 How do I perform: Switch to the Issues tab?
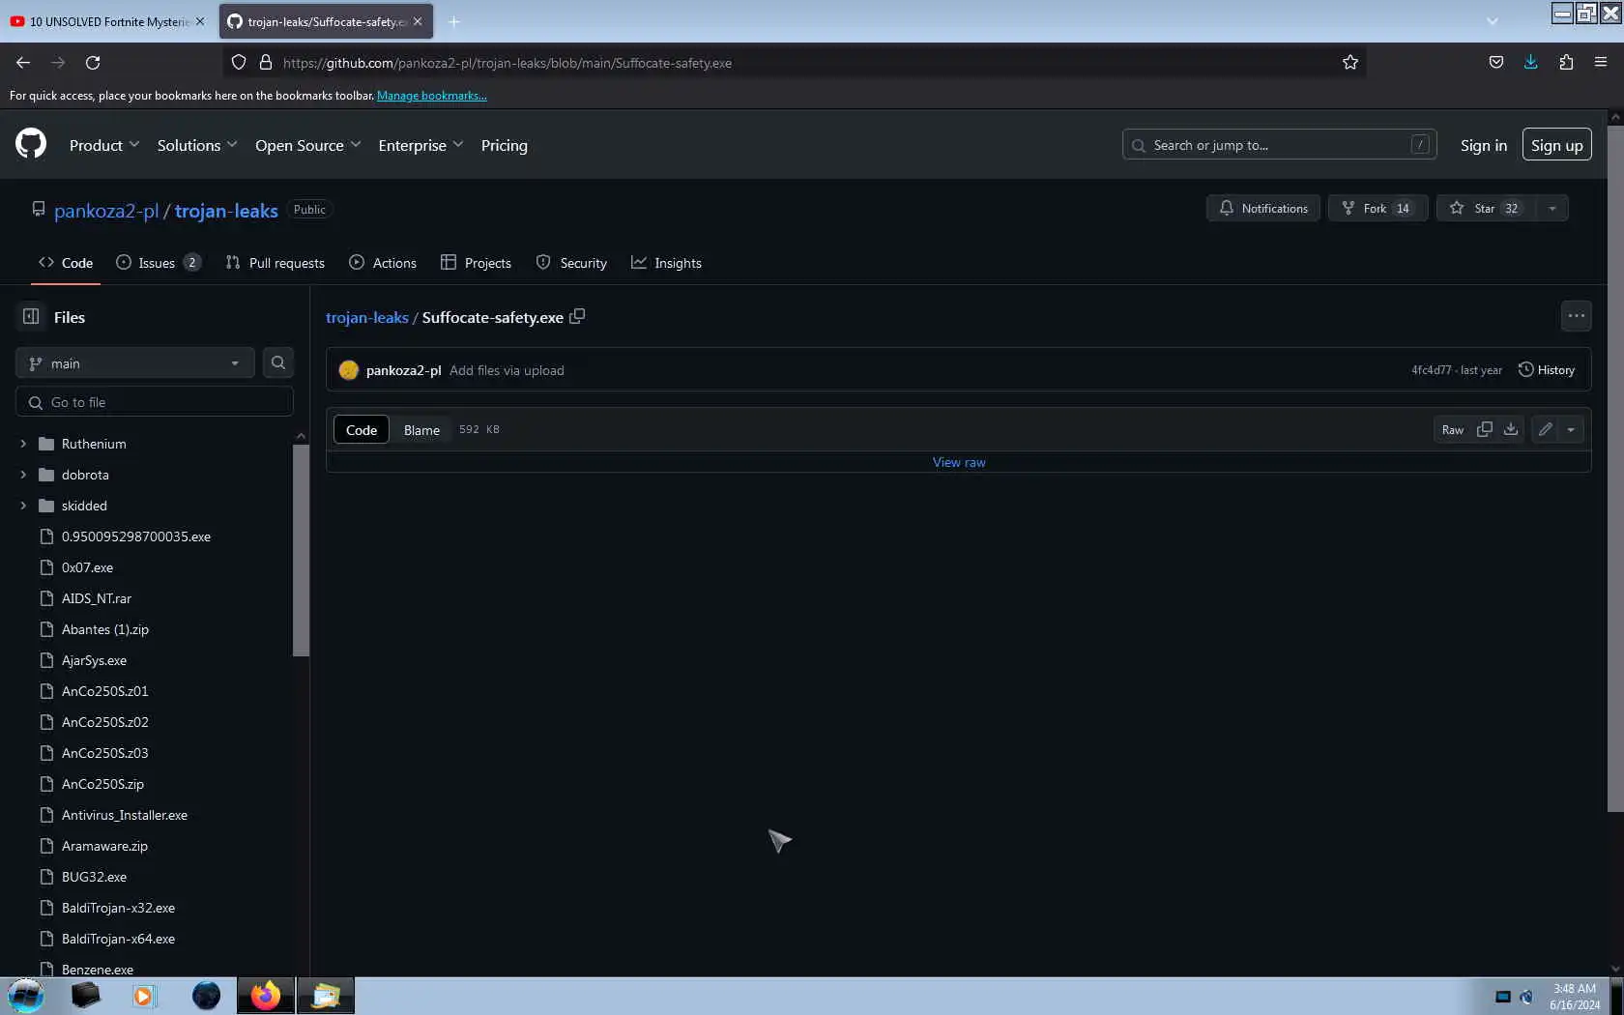pyautogui.click(x=159, y=263)
